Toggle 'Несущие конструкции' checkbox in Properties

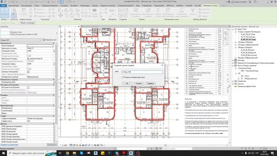[28, 88]
